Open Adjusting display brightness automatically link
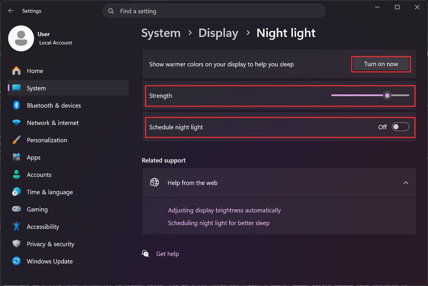428x286 pixels. pyautogui.click(x=224, y=210)
